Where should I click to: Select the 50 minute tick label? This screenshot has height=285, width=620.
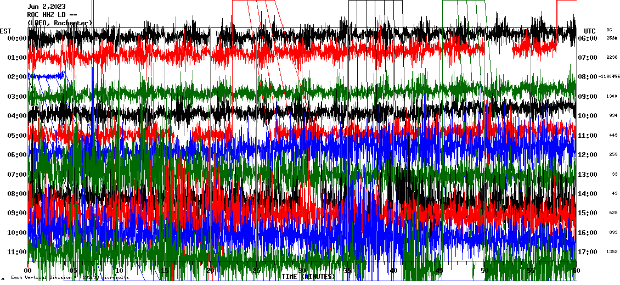[x=484, y=271]
